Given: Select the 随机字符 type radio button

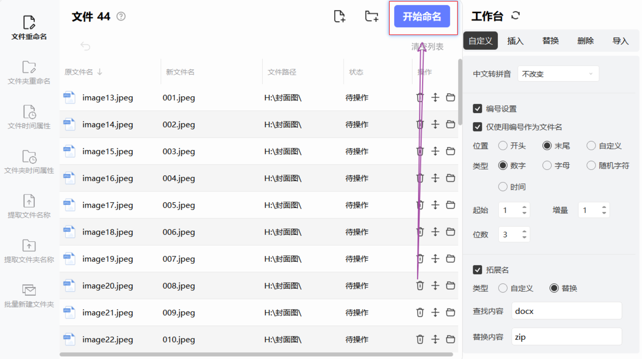Looking at the screenshot, I should (x=591, y=165).
